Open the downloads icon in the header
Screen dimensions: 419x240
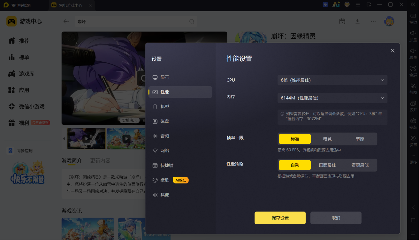[x=358, y=21]
